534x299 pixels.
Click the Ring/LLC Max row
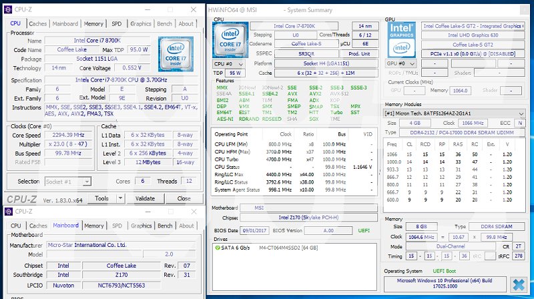(x=294, y=174)
